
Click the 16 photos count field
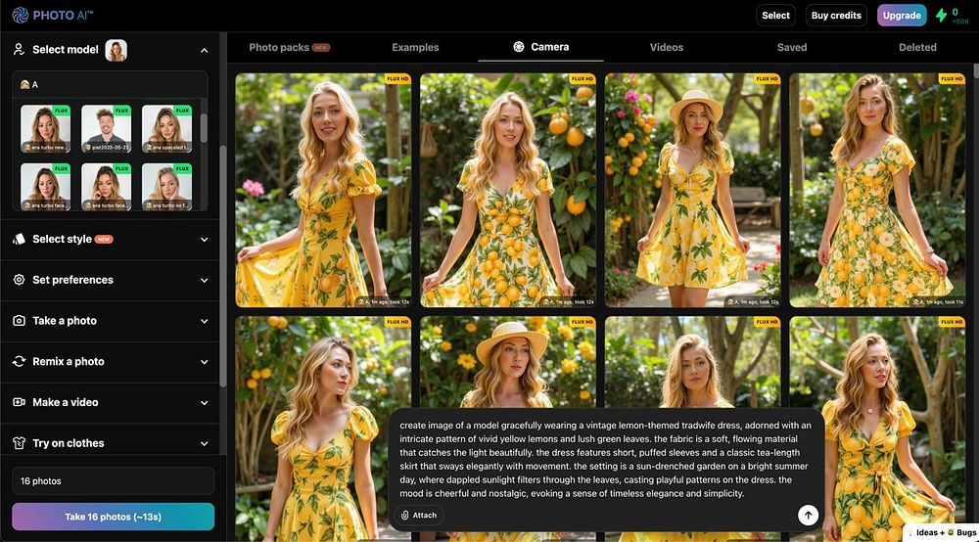(113, 481)
